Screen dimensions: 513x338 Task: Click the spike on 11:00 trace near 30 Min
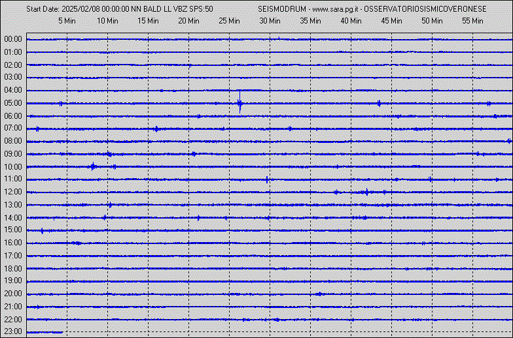click(x=267, y=179)
